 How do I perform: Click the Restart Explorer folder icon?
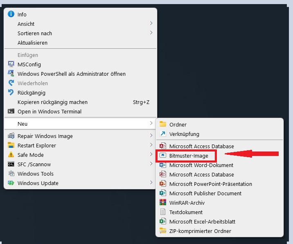[x=11, y=145]
